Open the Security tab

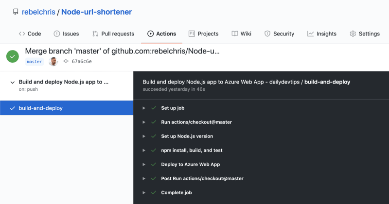click(279, 34)
